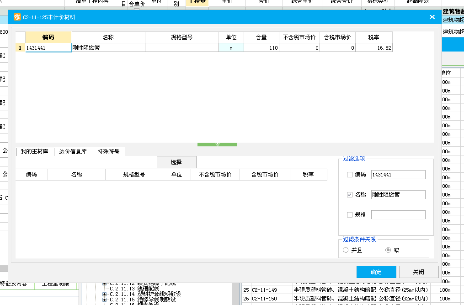Click the 名称 filter input with 刚性阻燃管
The width and height of the screenshot is (464, 305).
398,195
